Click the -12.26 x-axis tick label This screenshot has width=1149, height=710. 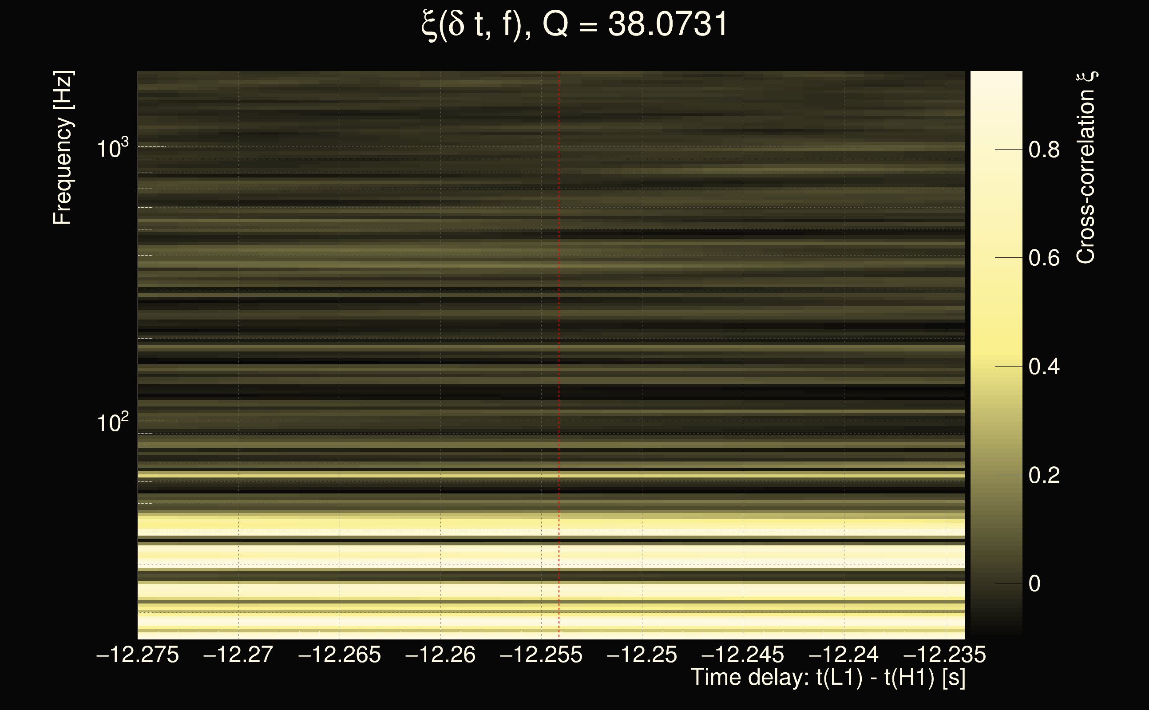(440, 655)
